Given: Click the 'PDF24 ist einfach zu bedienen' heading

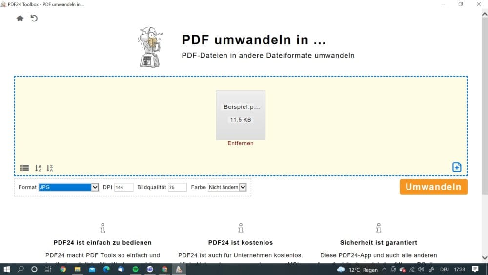Looking at the screenshot, I should pyautogui.click(x=102, y=243).
